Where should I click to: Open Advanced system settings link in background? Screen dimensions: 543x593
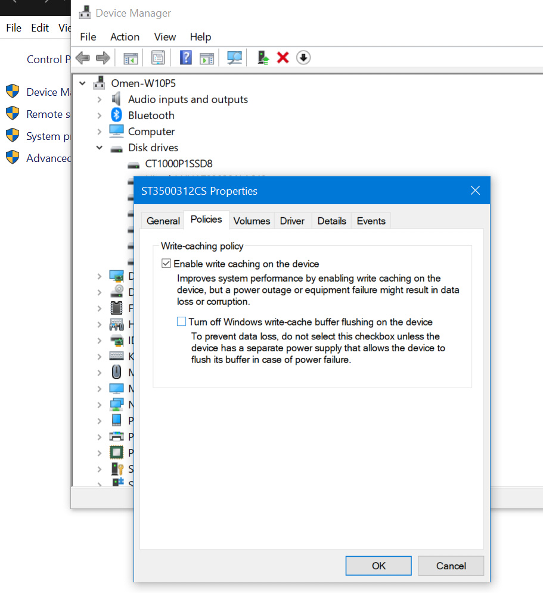pos(48,158)
